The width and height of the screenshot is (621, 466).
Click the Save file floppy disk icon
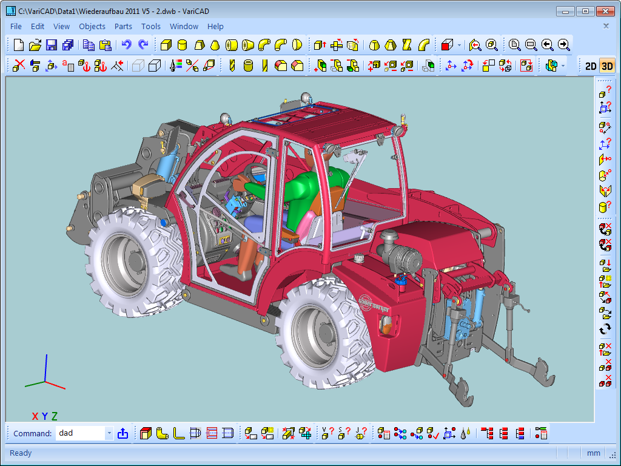click(52, 45)
